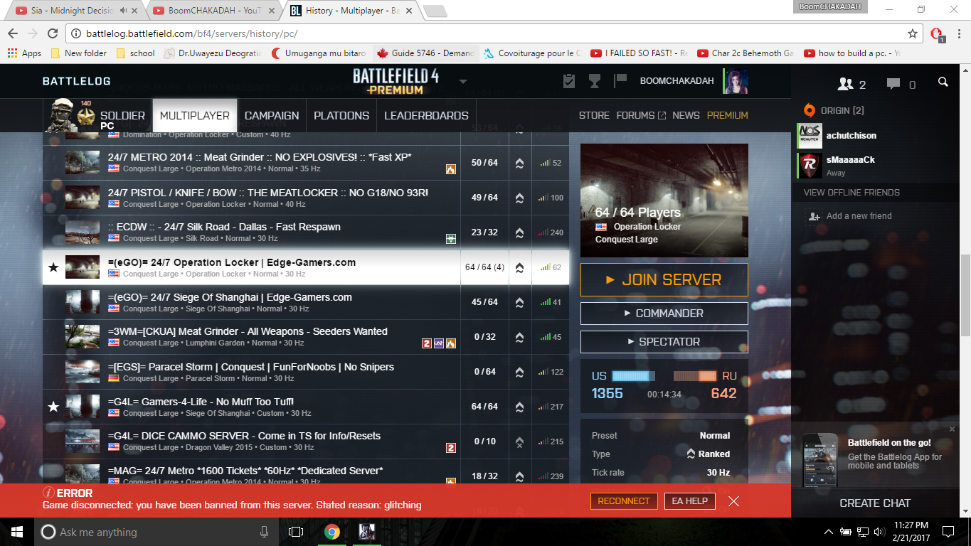Click the orange RU ticket progress bar

pyautogui.click(x=695, y=376)
